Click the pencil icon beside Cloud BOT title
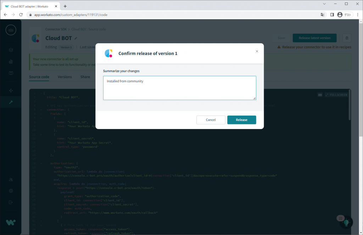 76,38
